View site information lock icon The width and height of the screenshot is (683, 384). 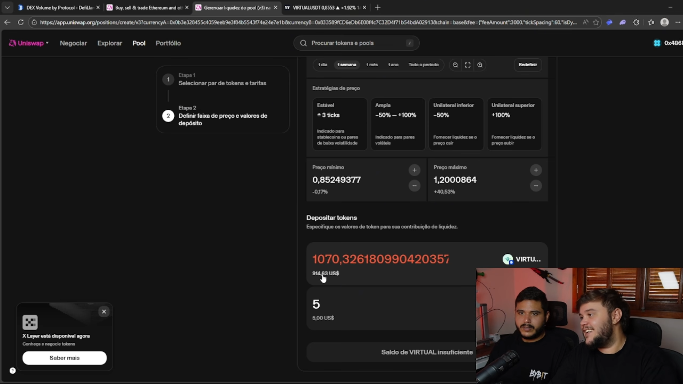[x=34, y=22]
